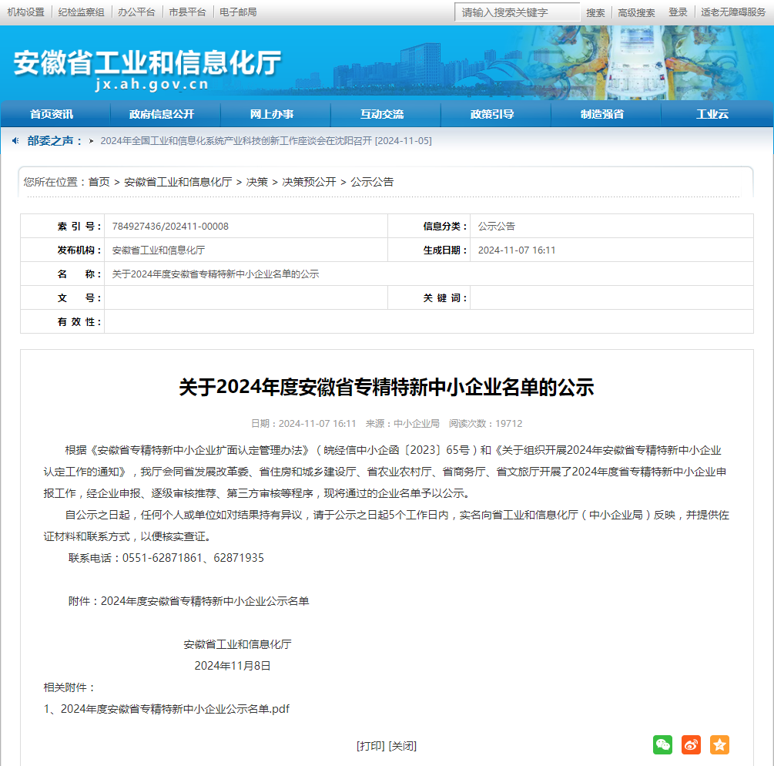This screenshot has height=766, width=774.
Task: Click the 搜索 button
Action: (x=595, y=12)
